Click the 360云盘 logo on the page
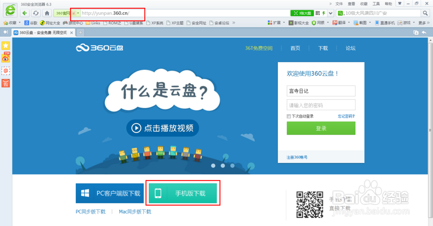Image resolution: width=433 pixels, height=226 pixels. pyautogui.click(x=100, y=48)
